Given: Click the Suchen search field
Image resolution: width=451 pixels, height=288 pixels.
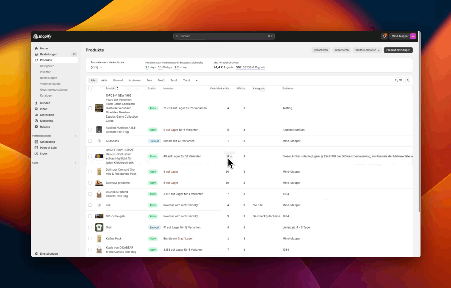Looking at the screenshot, I should pos(224,36).
